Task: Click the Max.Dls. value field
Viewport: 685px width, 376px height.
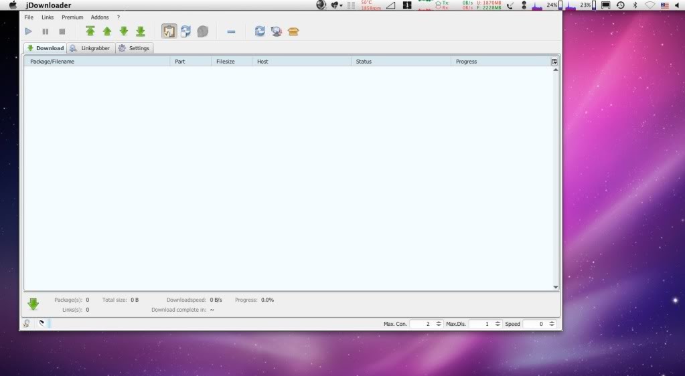Action: pos(481,324)
